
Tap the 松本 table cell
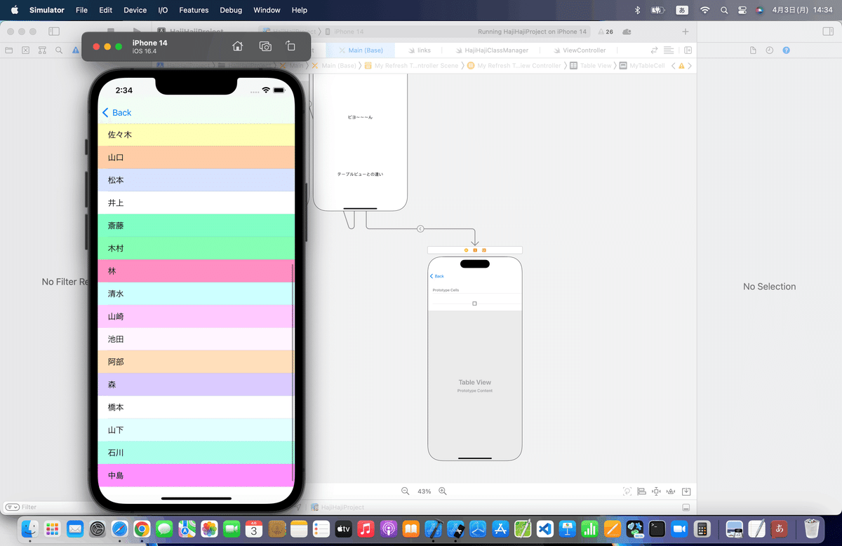point(196,180)
